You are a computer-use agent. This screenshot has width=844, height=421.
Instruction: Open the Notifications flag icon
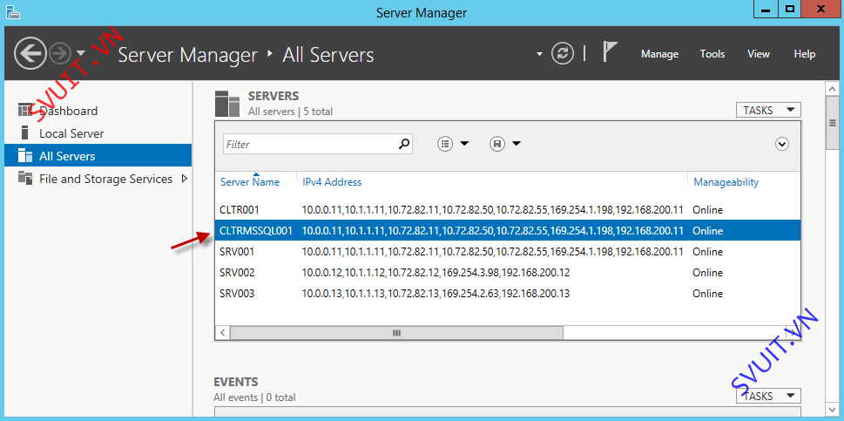pyautogui.click(x=610, y=51)
